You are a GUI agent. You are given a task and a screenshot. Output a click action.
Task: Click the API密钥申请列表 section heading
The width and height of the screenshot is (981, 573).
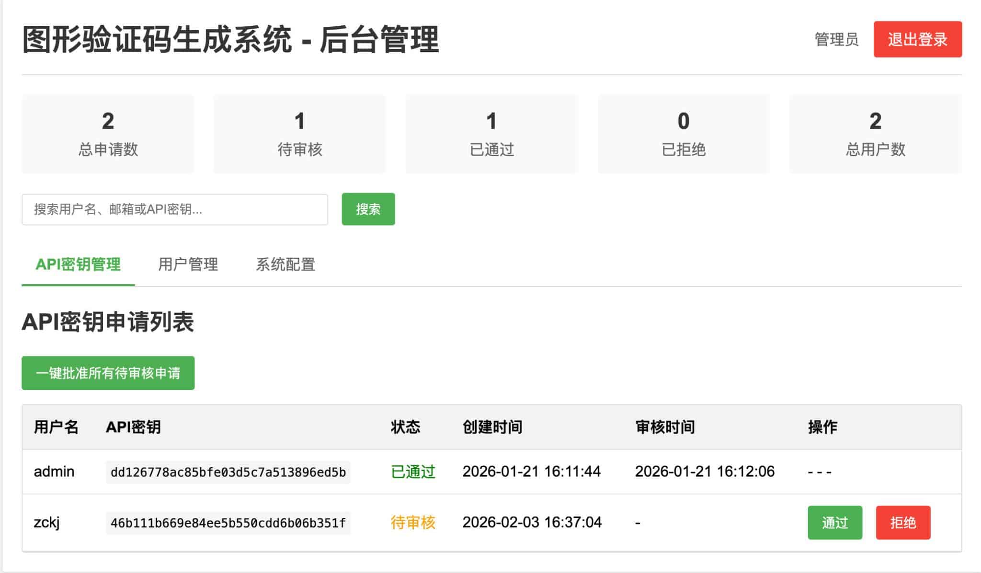[x=108, y=322]
